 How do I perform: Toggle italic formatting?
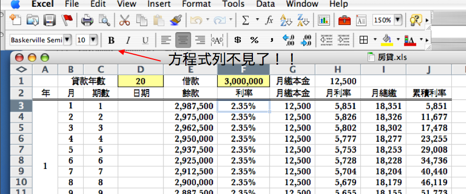pyautogui.click(x=128, y=40)
